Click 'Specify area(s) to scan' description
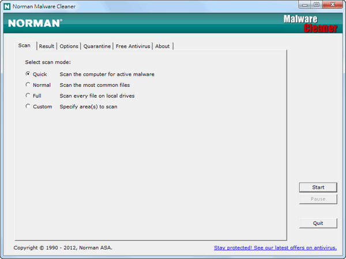Viewport: 346px width, 259px height. 88,106
